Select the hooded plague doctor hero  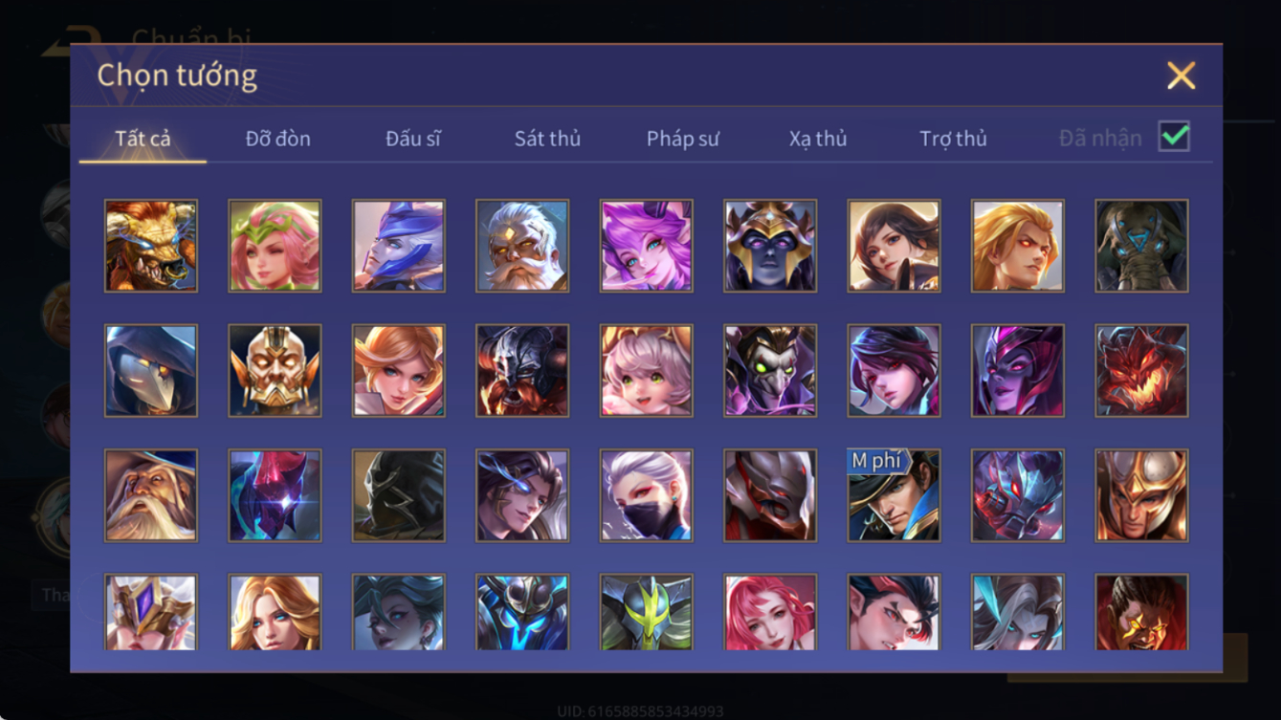click(x=151, y=370)
